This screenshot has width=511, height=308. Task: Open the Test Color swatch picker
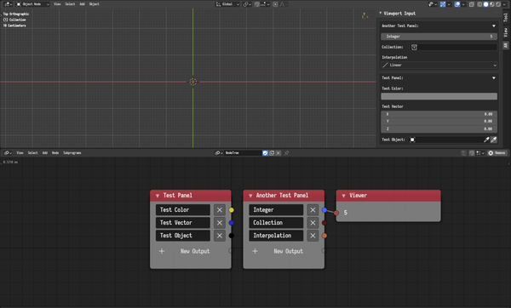click(x=439, y=96)
